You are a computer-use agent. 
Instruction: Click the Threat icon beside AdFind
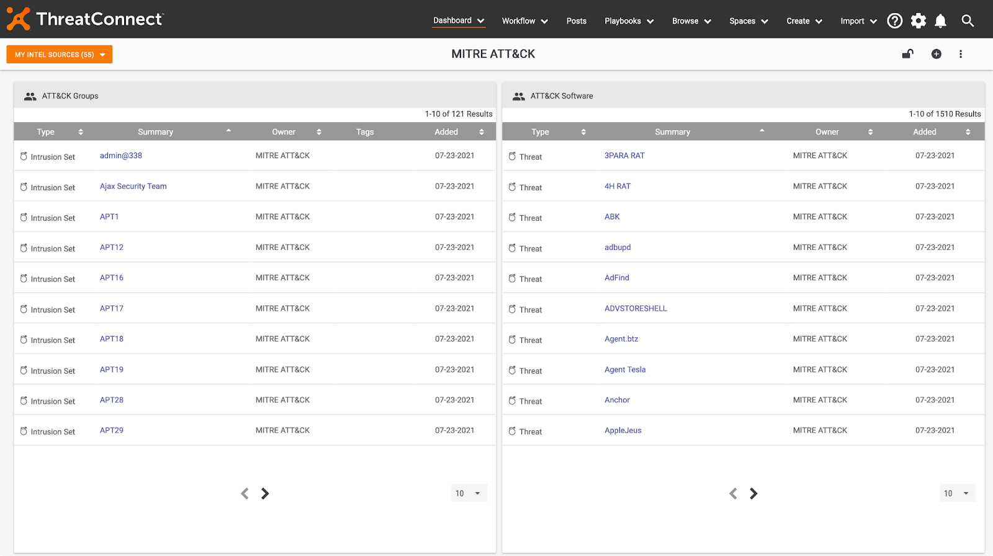click(512, 278)
